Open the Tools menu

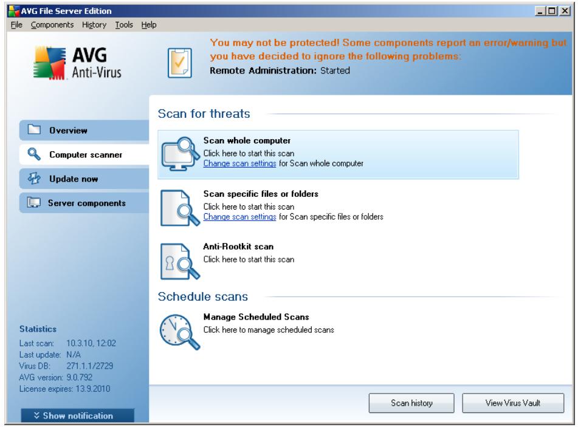tap(124, 25)
